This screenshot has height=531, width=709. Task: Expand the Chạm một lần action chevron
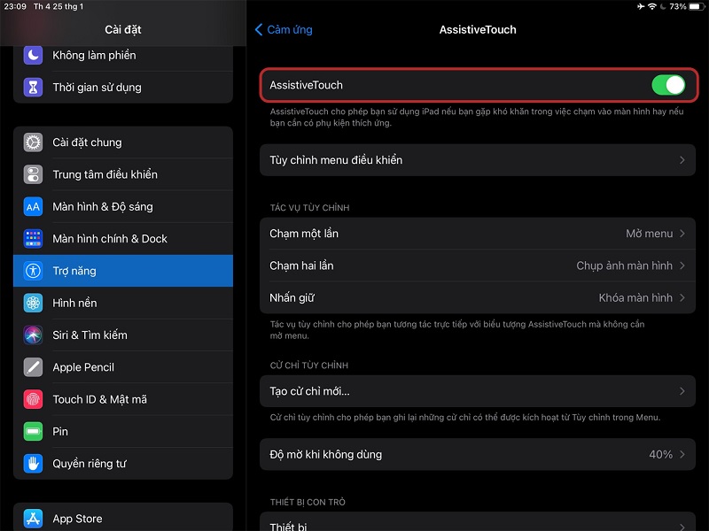(682, 234)
